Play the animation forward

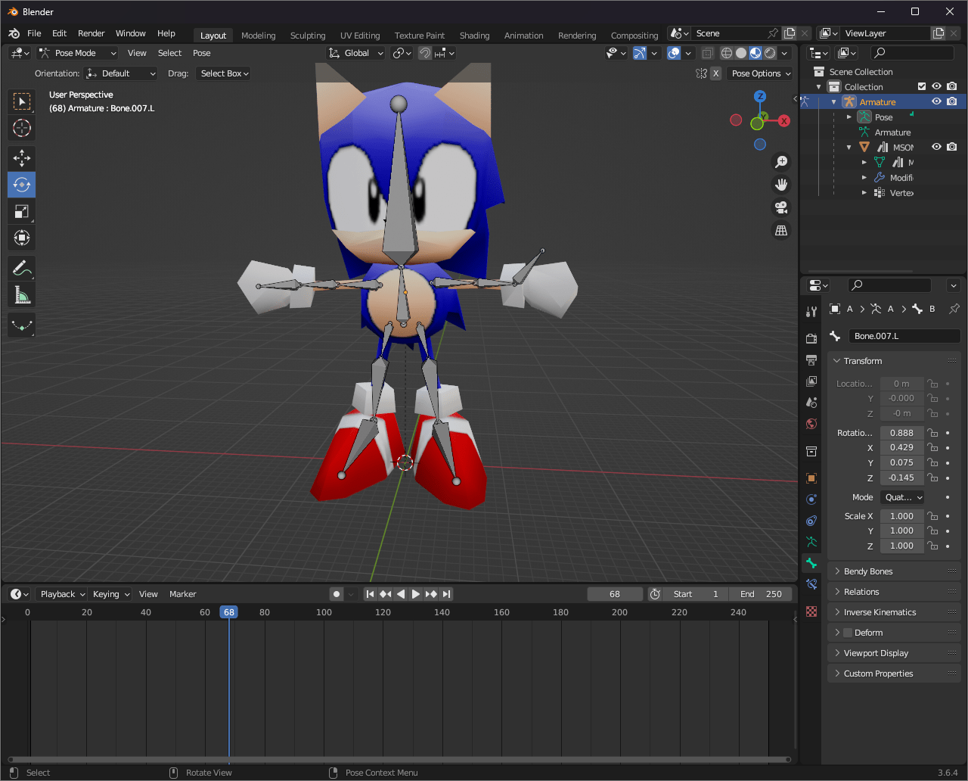(x=416, y=594)
